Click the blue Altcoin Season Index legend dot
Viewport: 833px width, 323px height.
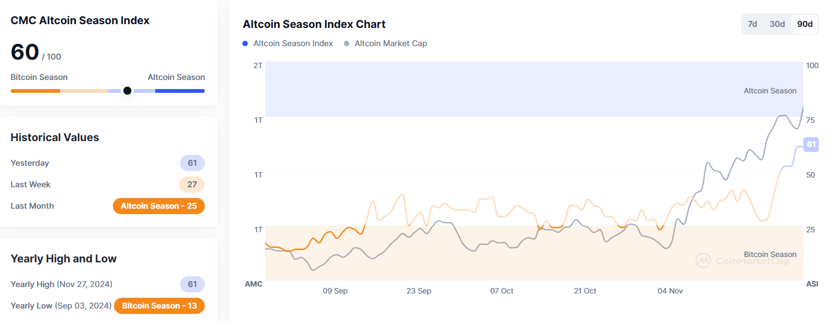pyautogui.click(x=245, y=43)
